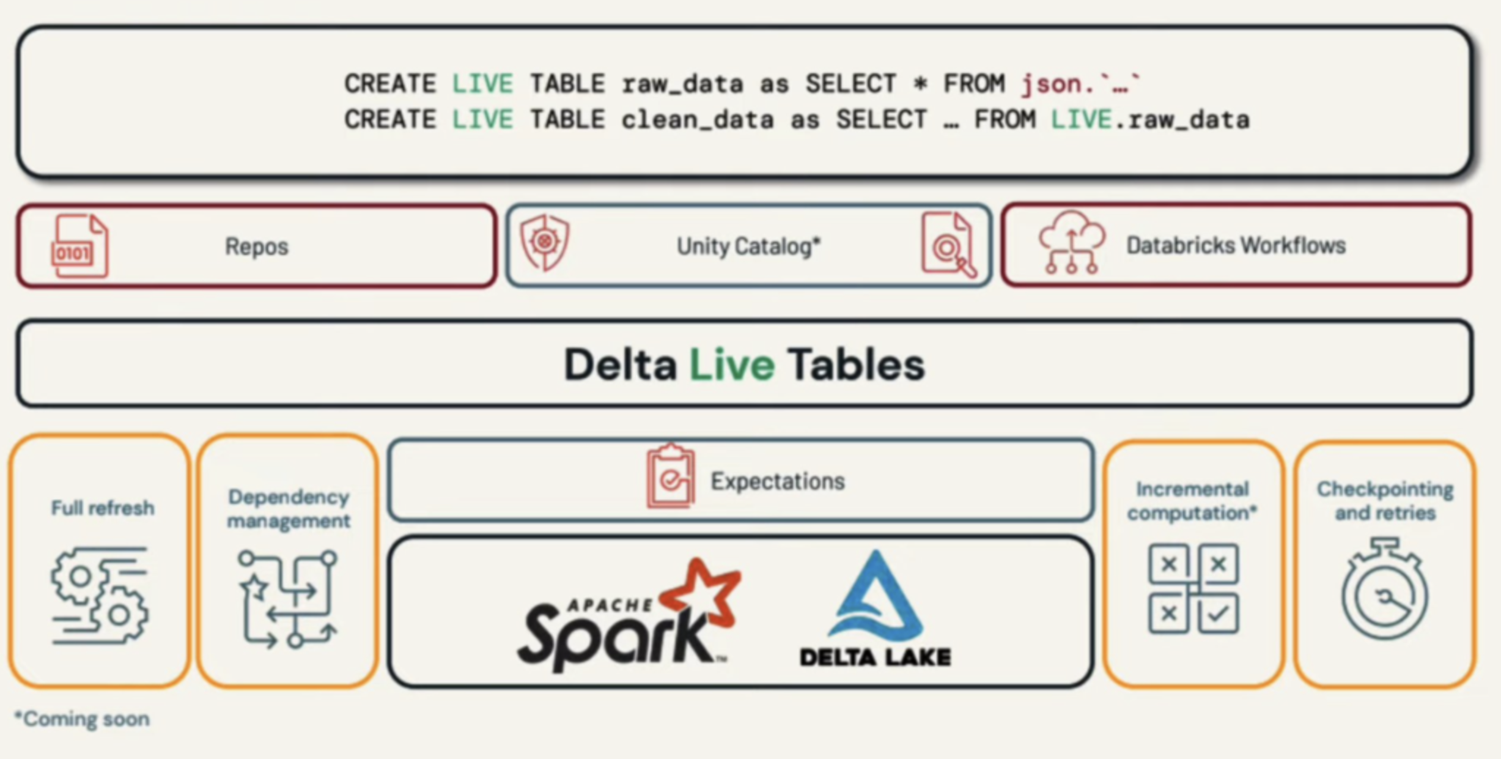Click the gears icon under Full refresh
The image size is (1501, 759).
coord(100,596)
